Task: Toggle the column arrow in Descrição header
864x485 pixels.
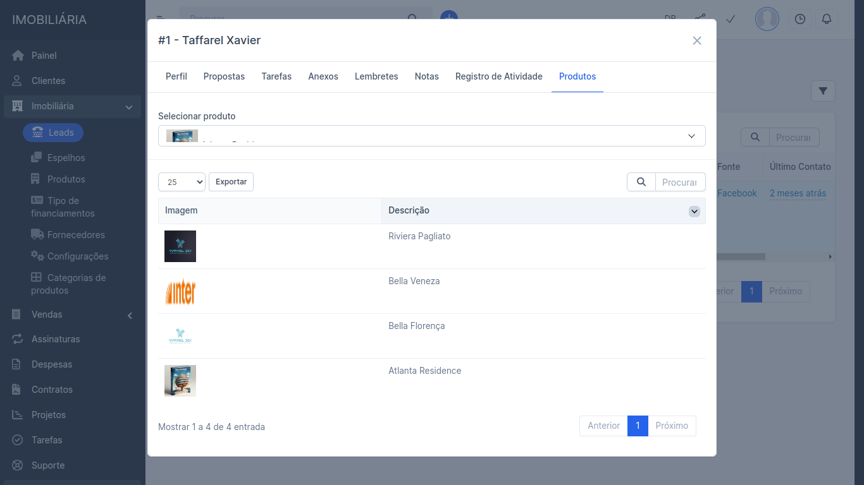Action: pyautogui.click(x=694, y=212)
